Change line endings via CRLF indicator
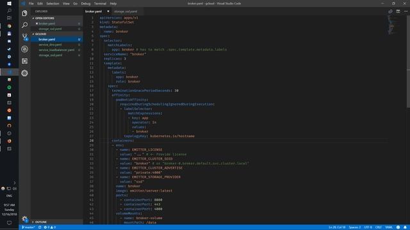Viewport: 410px width, 230px height. 378,227
